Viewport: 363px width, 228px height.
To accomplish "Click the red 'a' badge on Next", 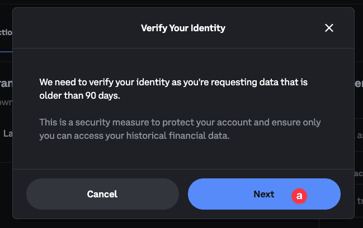I will click(x=299, y=196).
